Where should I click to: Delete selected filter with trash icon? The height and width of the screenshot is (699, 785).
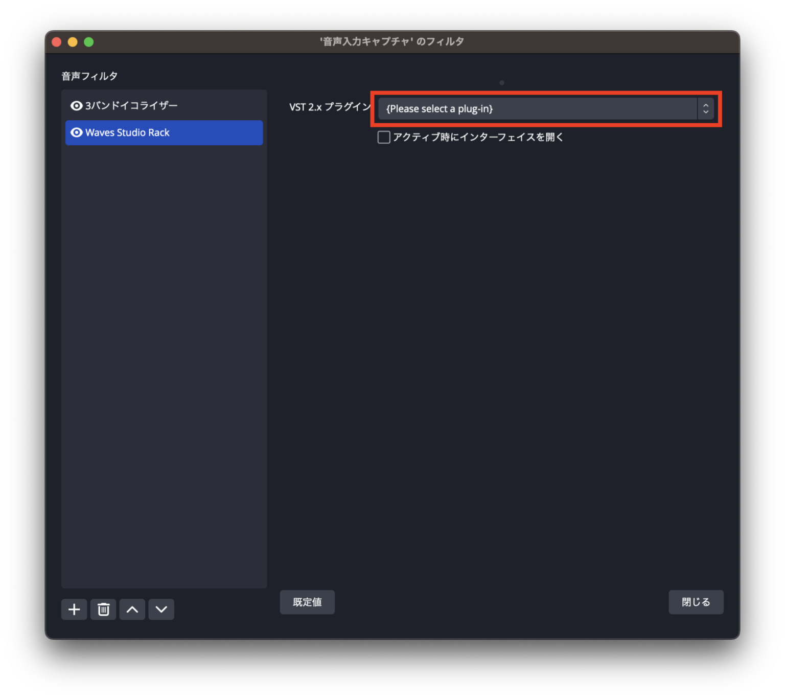click(103, 609)
